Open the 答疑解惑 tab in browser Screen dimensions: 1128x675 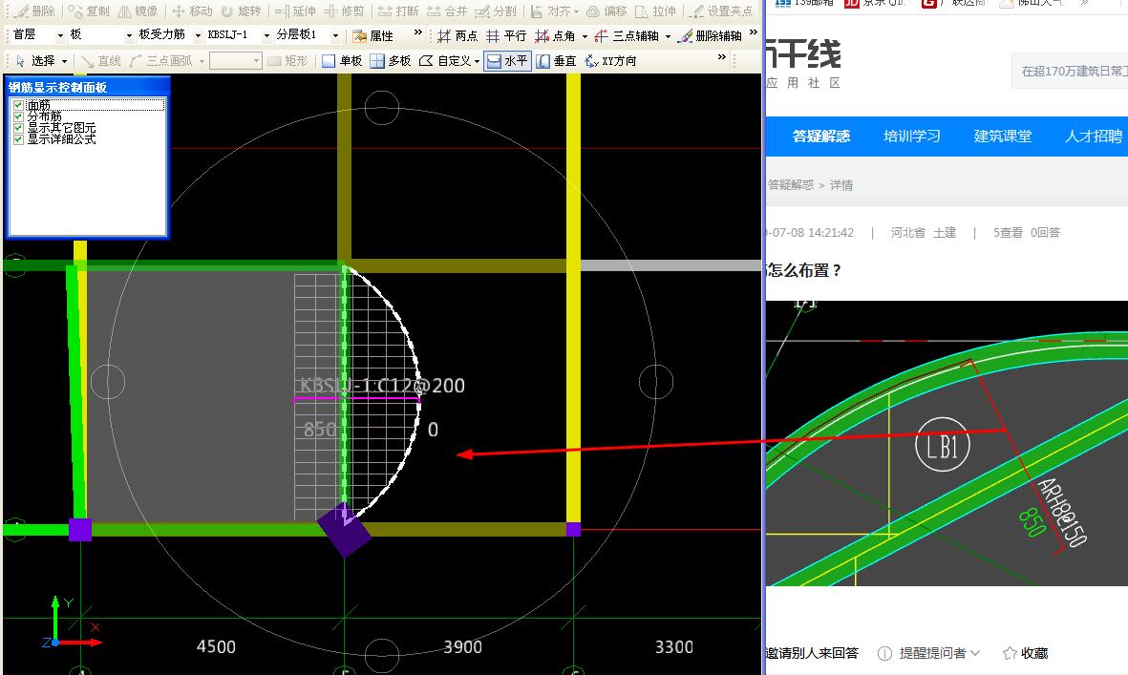[820, 136]
